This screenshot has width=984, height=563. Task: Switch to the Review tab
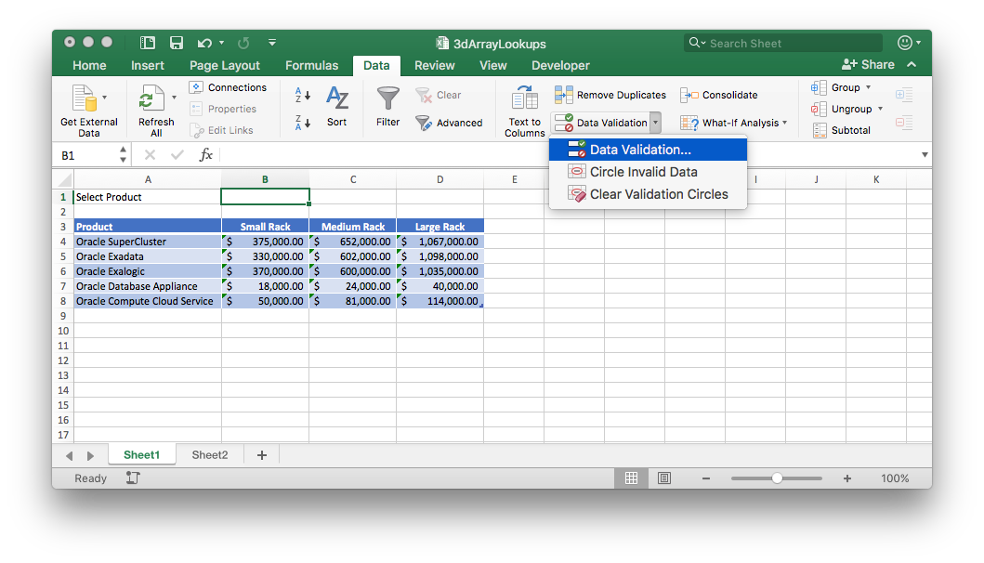click(434, 65)
